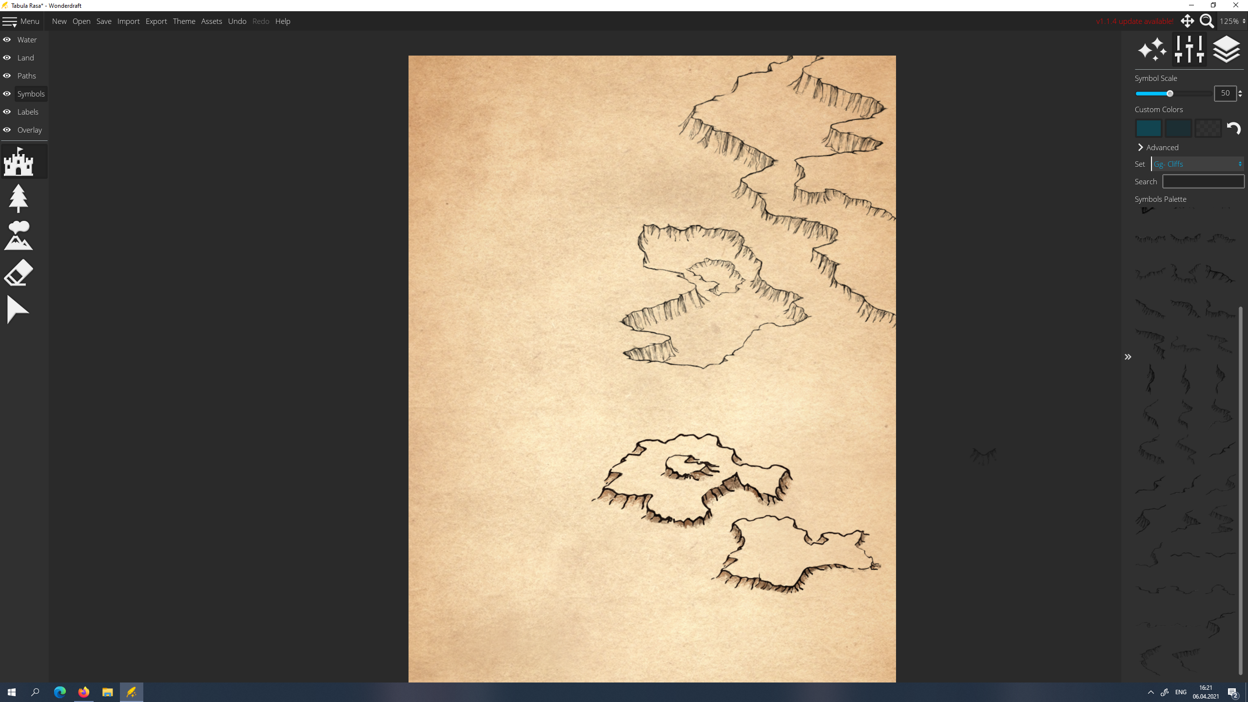Open the layers stack panel icon
The width and height of the screenshot is (1248, 702).
pos(1226,50)
